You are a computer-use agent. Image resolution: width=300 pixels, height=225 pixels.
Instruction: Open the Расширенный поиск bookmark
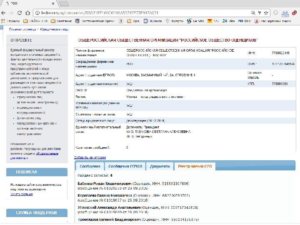coord(272,21)
